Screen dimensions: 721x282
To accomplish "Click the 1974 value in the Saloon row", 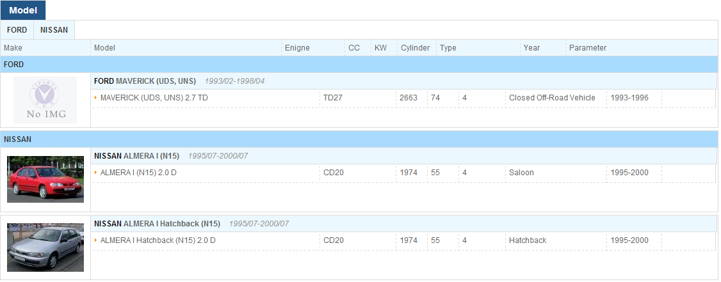I will coord(409,173).
